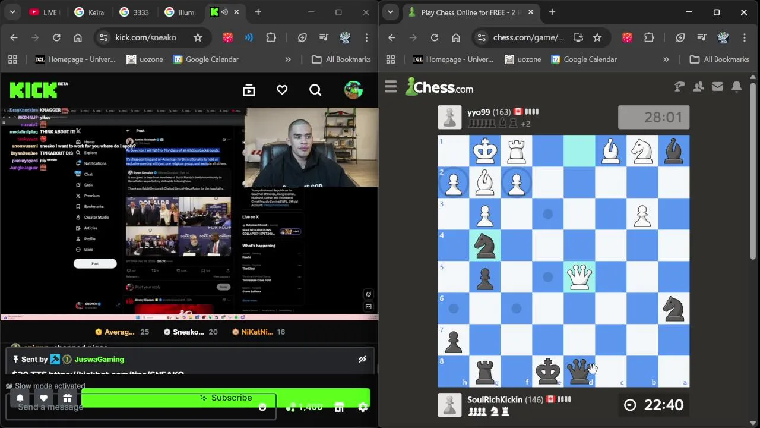Open Kick following heart icon in header

(282, 90)
